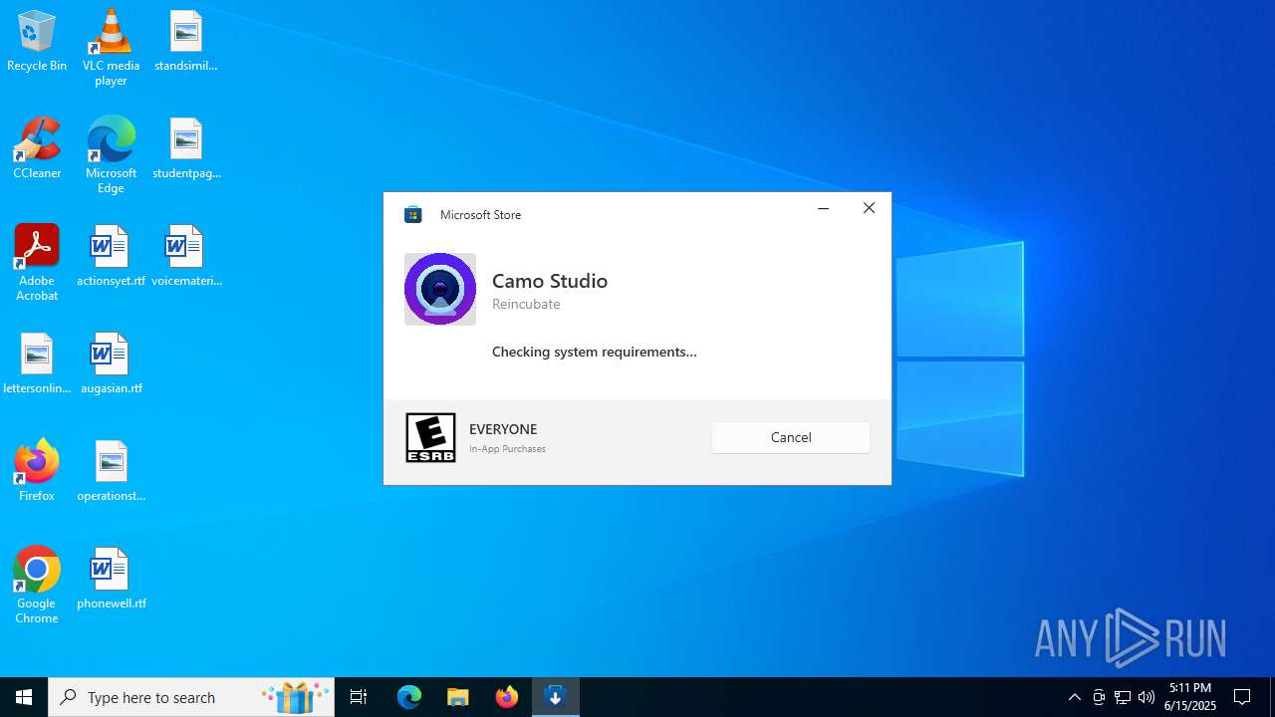This screenshot has width=1275, height=717.
Task: Select the Google Chrome desktop shortcut
Action: pyautogui.click(x=37, y=586)
